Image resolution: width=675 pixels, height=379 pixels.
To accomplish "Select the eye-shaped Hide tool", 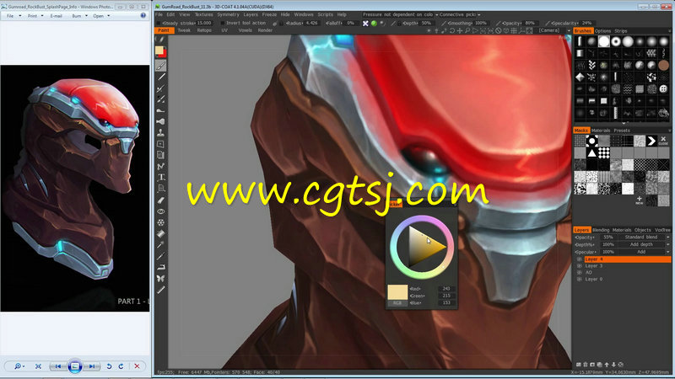I will (x=160, y=211).
